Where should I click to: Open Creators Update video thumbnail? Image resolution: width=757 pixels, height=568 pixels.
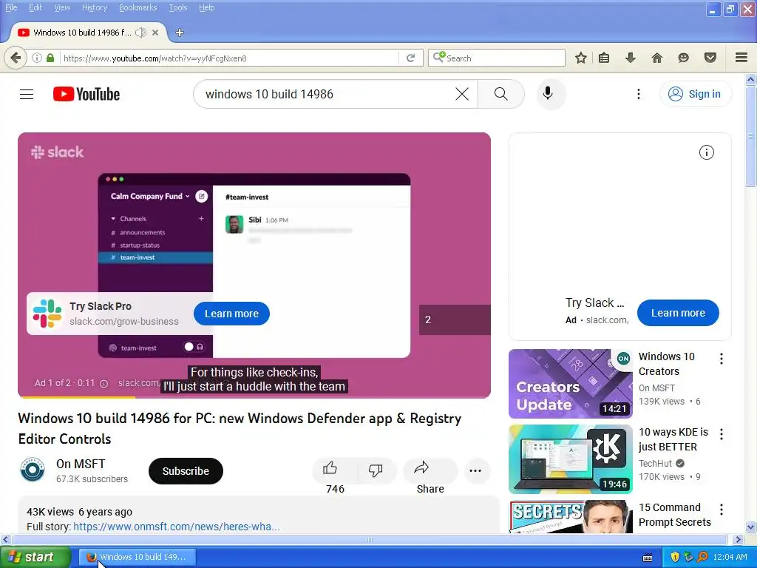point(571,384)
